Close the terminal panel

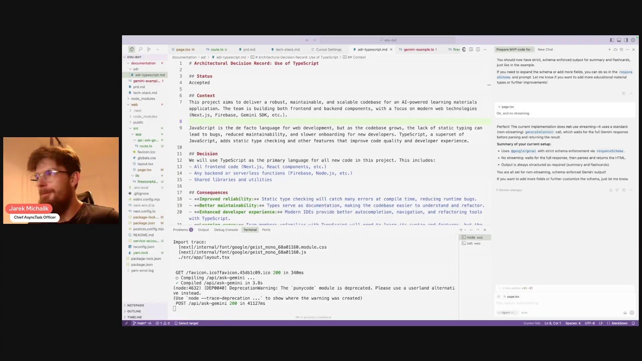485,230
